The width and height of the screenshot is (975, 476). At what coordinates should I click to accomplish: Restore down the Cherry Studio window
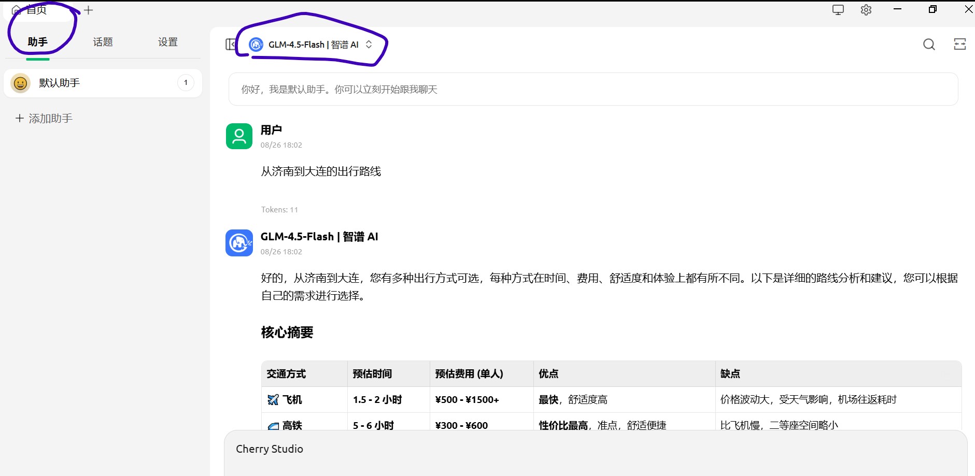pyautogui.click(x=932, y=9)
